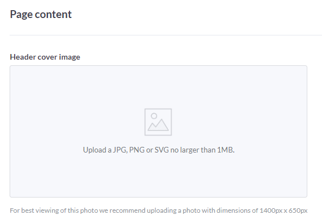Open the header cover image upload dropzone
Screen dimensions: 322x224
158,131
